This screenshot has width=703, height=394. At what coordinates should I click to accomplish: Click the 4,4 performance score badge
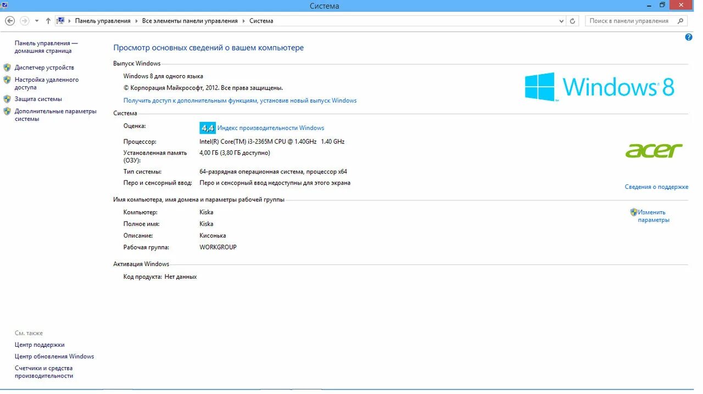point(208,128)
